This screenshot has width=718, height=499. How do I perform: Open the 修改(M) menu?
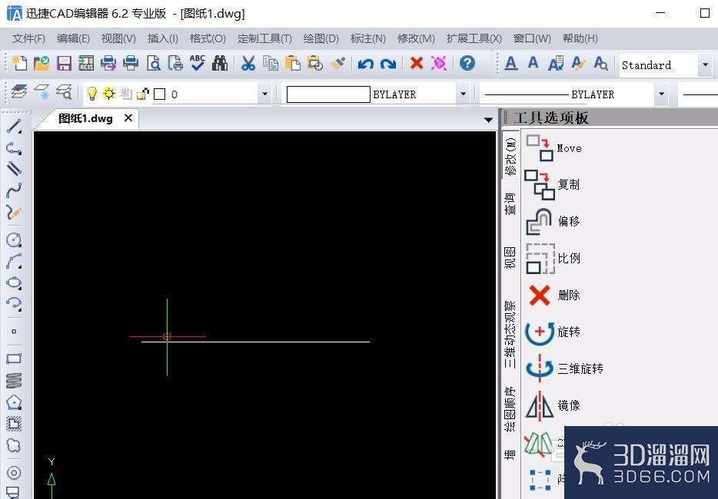tap(416, 38)
